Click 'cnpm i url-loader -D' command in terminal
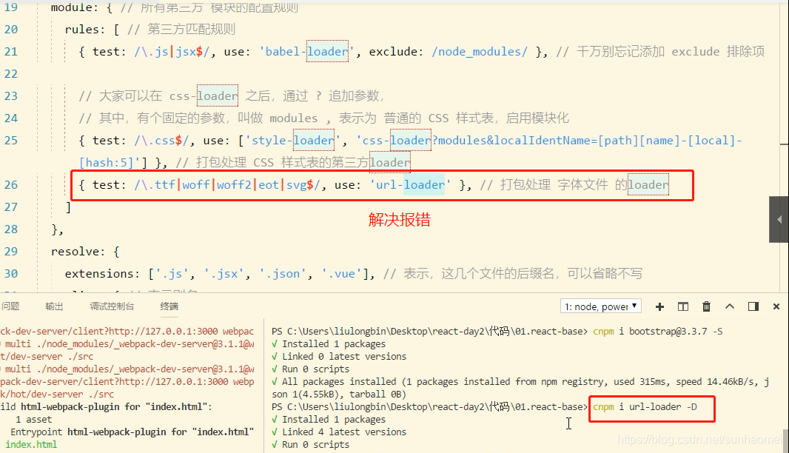Viewport: 789px width, 453px height. pos(645,406)
